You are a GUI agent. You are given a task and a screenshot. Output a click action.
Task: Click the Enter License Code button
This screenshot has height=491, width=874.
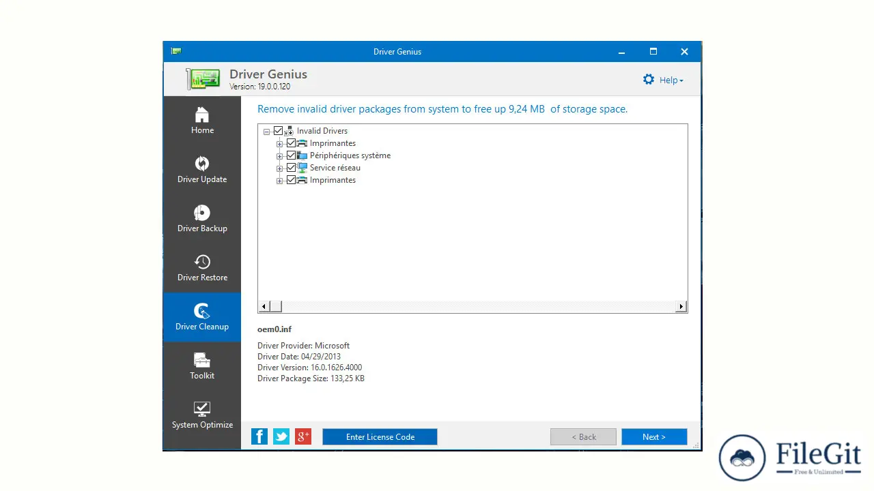coord(380,437)
